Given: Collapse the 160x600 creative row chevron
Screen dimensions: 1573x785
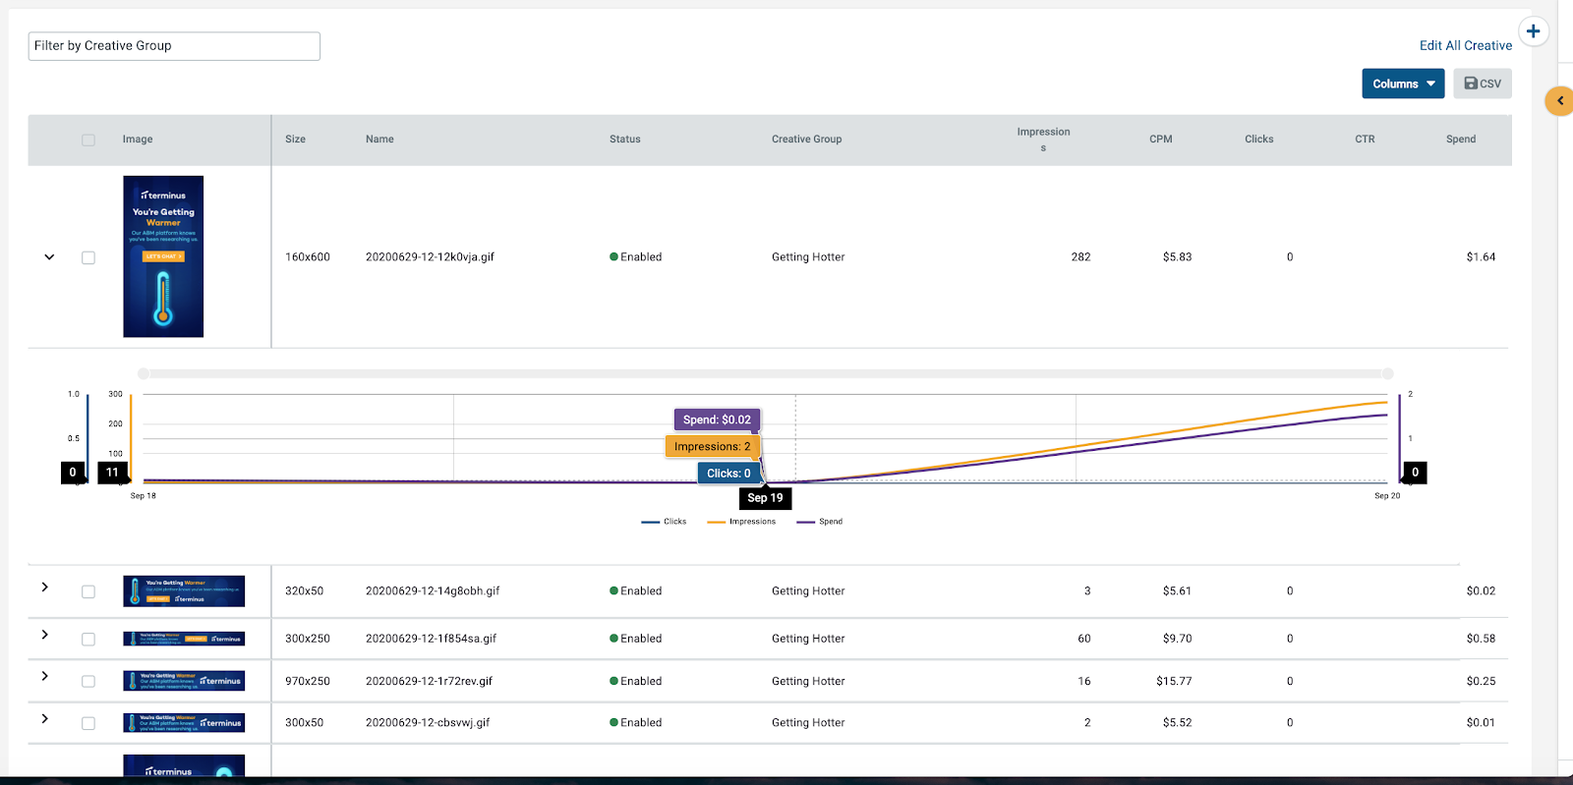Looking at the screenshot, I should point(49,257).
